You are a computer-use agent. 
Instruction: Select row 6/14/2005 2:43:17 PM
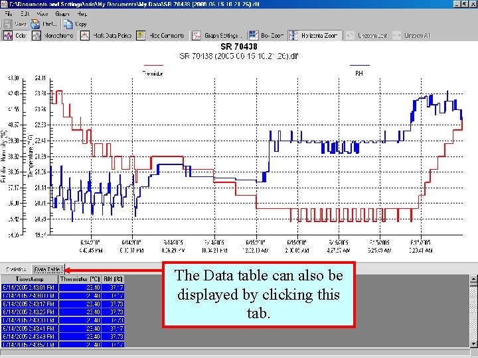click(x=62, y=304)
